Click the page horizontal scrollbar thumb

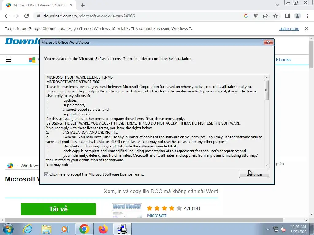pos(144,220)
